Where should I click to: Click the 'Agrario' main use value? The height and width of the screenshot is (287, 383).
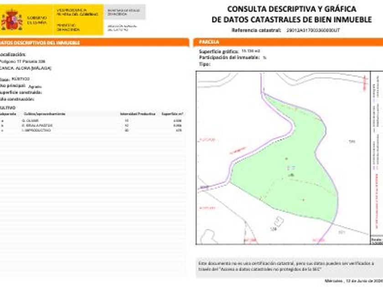pyautogui.click(x=35, y=87)
